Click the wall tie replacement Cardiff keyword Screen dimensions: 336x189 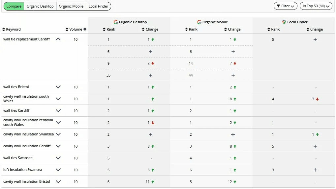tap(27, 39)
